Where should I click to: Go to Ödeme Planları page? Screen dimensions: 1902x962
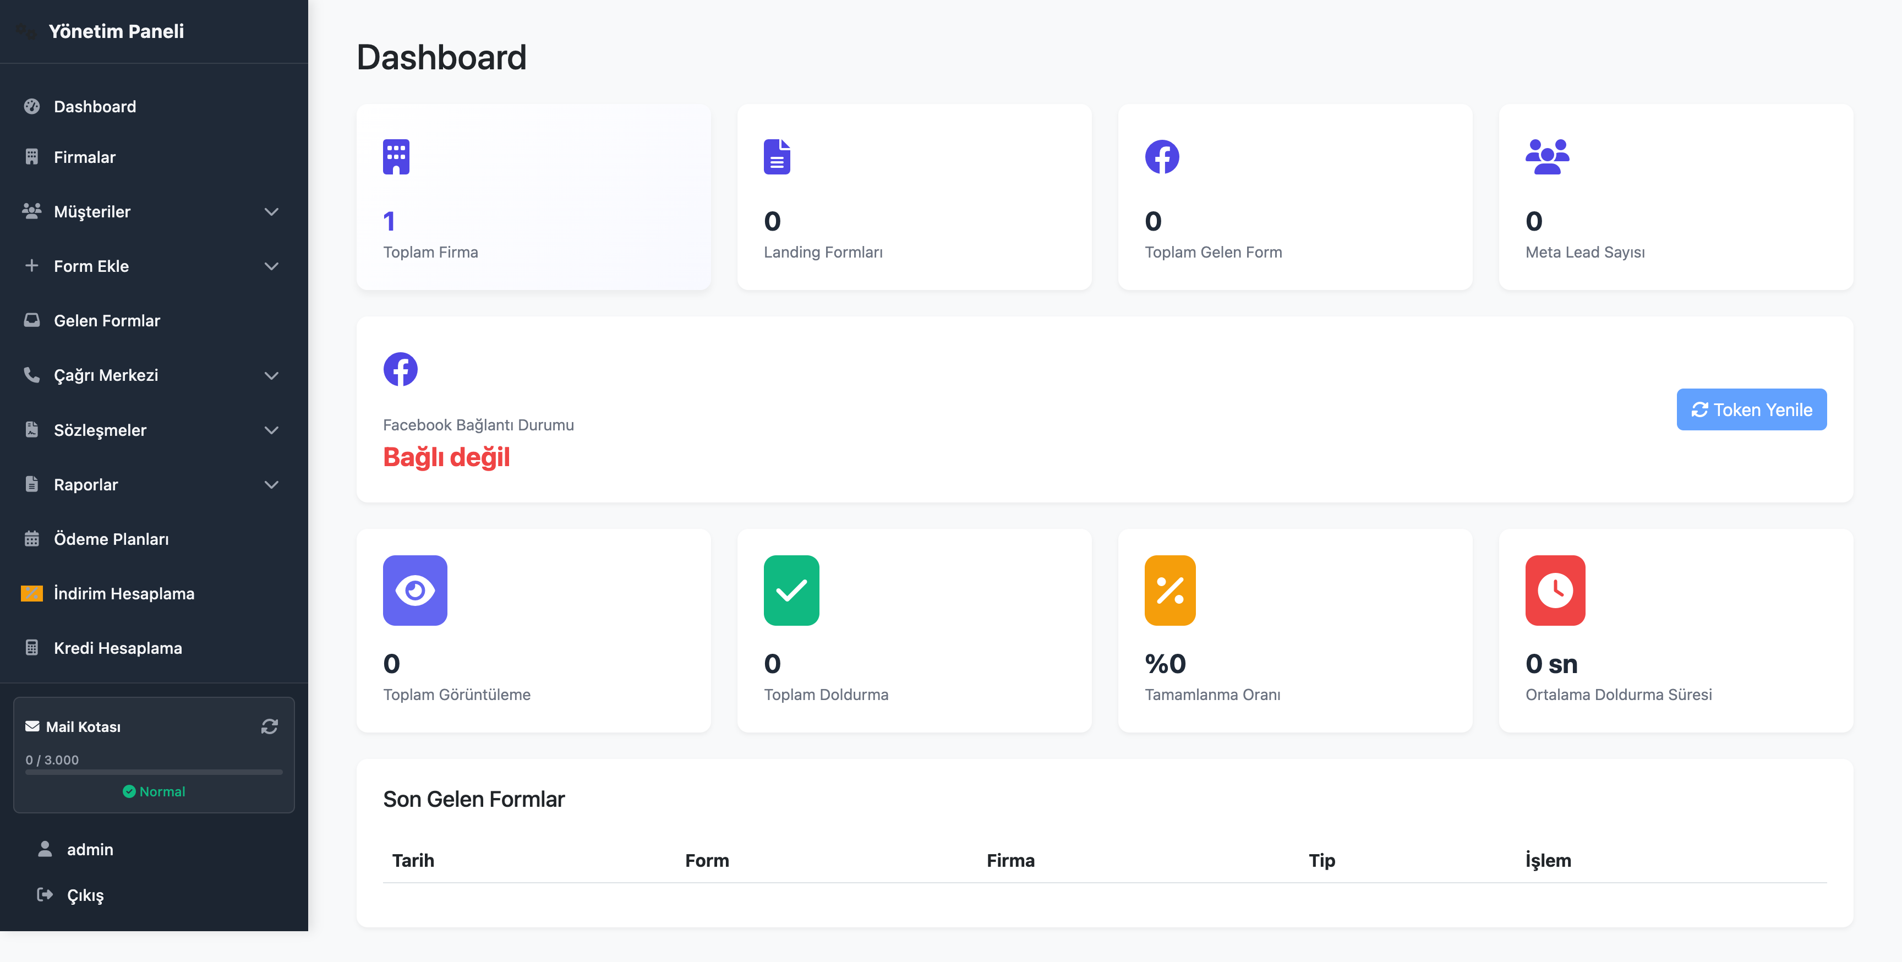[x=111, y=539]
